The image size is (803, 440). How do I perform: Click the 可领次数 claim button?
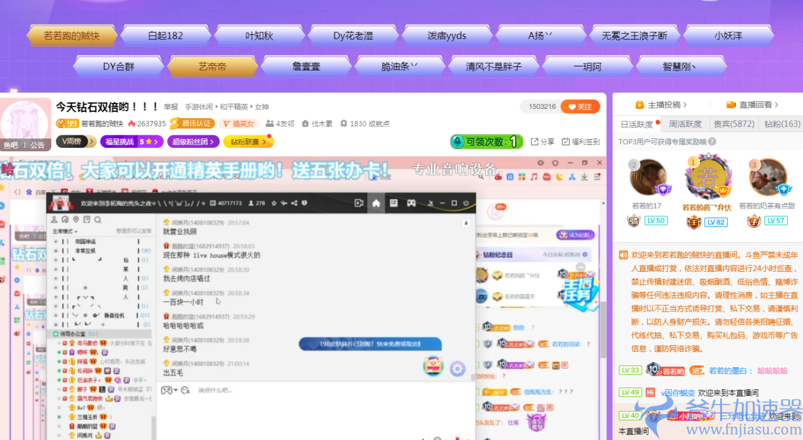coord(487,142)
